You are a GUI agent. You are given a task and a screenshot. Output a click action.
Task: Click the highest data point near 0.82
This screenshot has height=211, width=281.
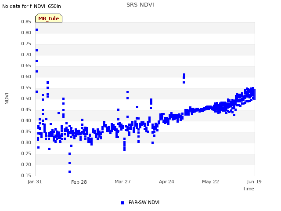pyautogui.click(x=36, y=29)
